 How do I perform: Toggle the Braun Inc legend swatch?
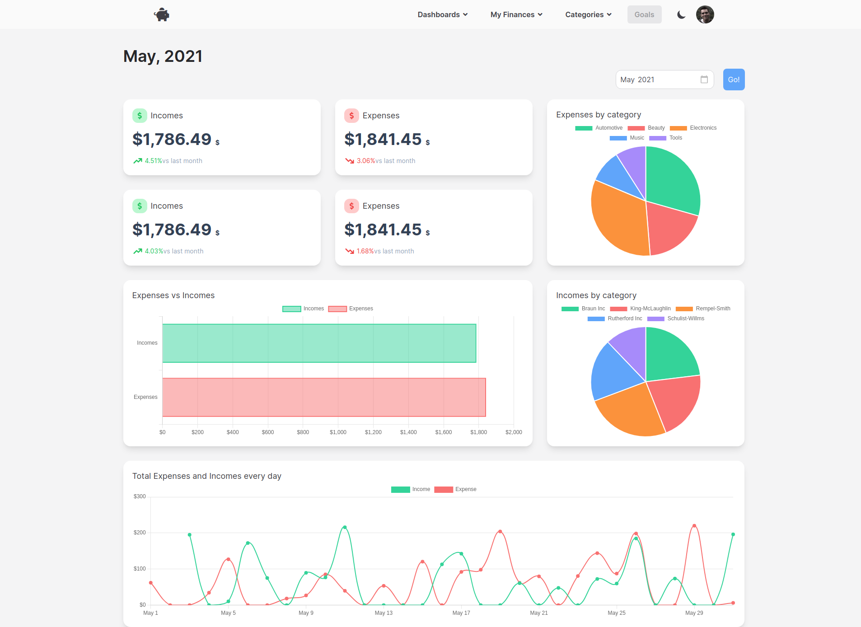570,309
